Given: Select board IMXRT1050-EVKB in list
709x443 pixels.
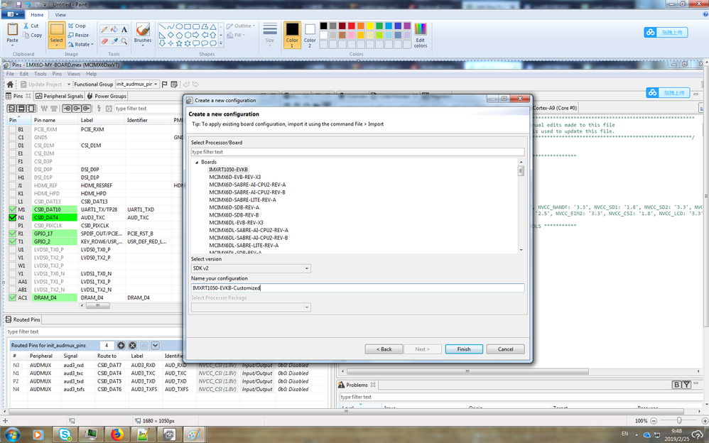Looking at the screenshot, I should (228, 170).
